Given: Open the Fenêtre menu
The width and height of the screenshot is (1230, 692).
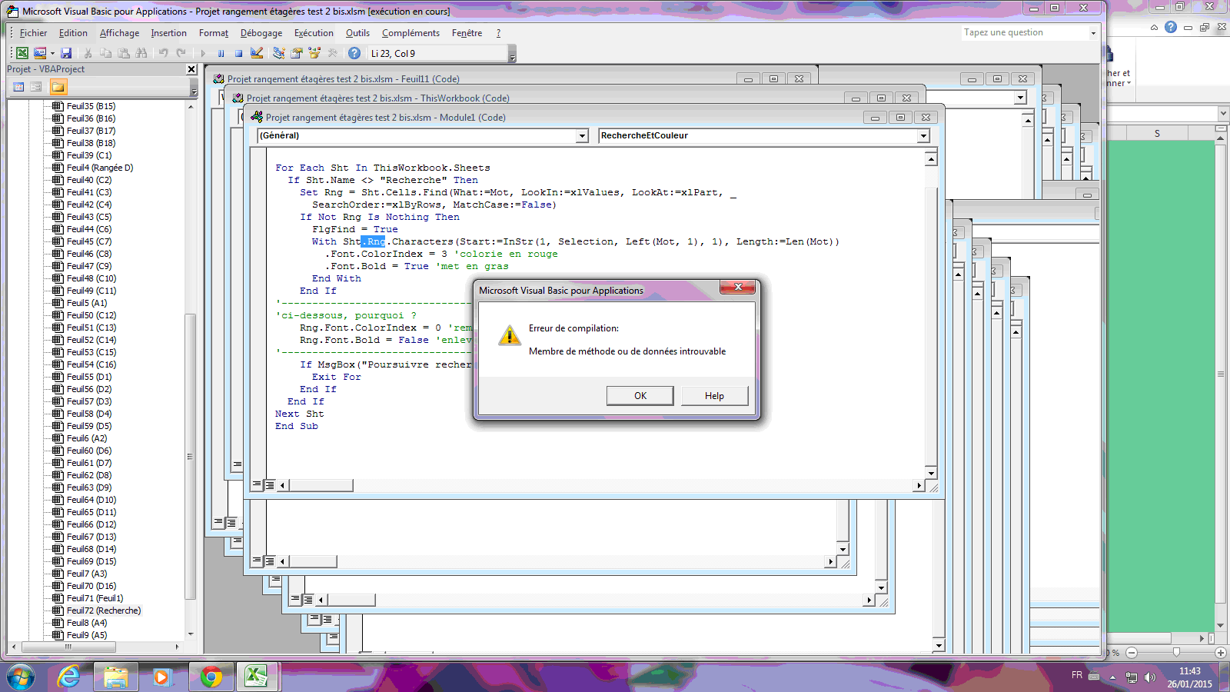Looking at the screenshot, I should click(x=467, y=33).
